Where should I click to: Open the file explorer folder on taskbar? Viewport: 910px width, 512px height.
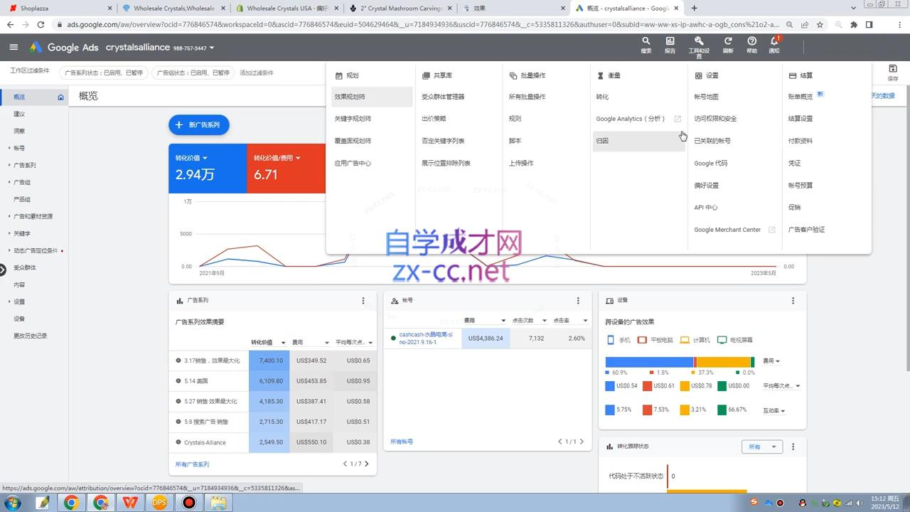218,503
